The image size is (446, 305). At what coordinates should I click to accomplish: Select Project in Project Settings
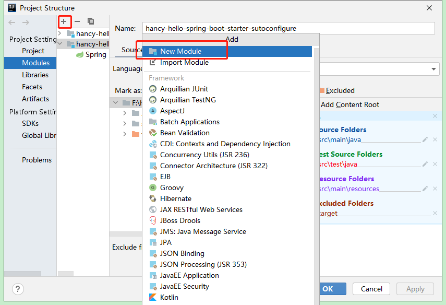[x=33, y=51]
